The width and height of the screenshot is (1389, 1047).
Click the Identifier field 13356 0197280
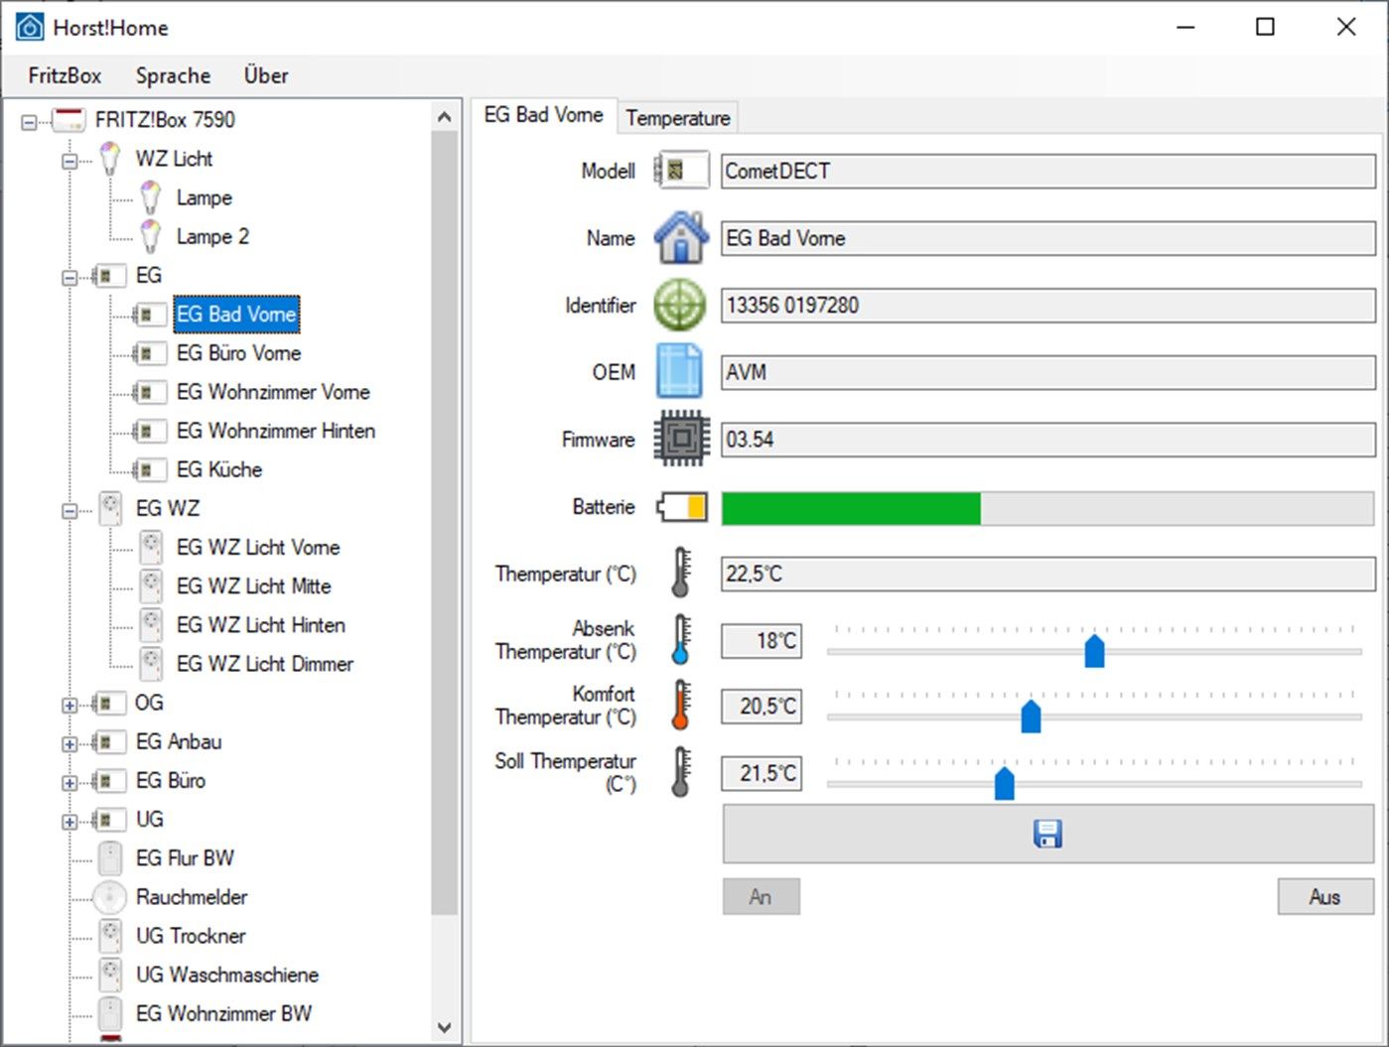pos(1048,306)
